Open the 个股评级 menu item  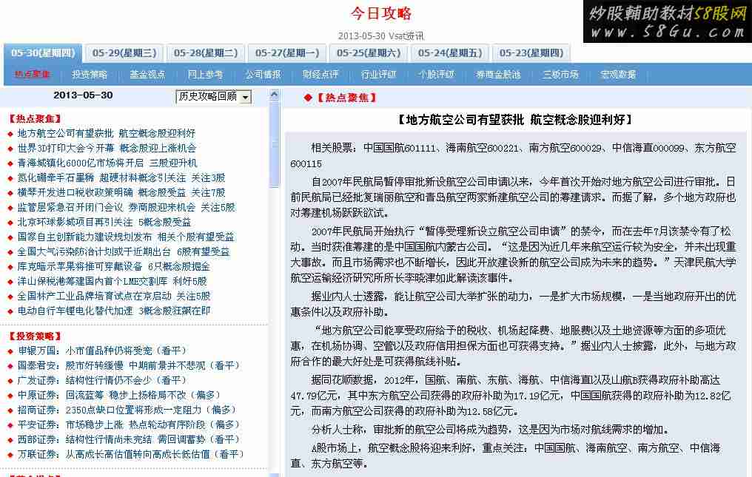(436, 74)
